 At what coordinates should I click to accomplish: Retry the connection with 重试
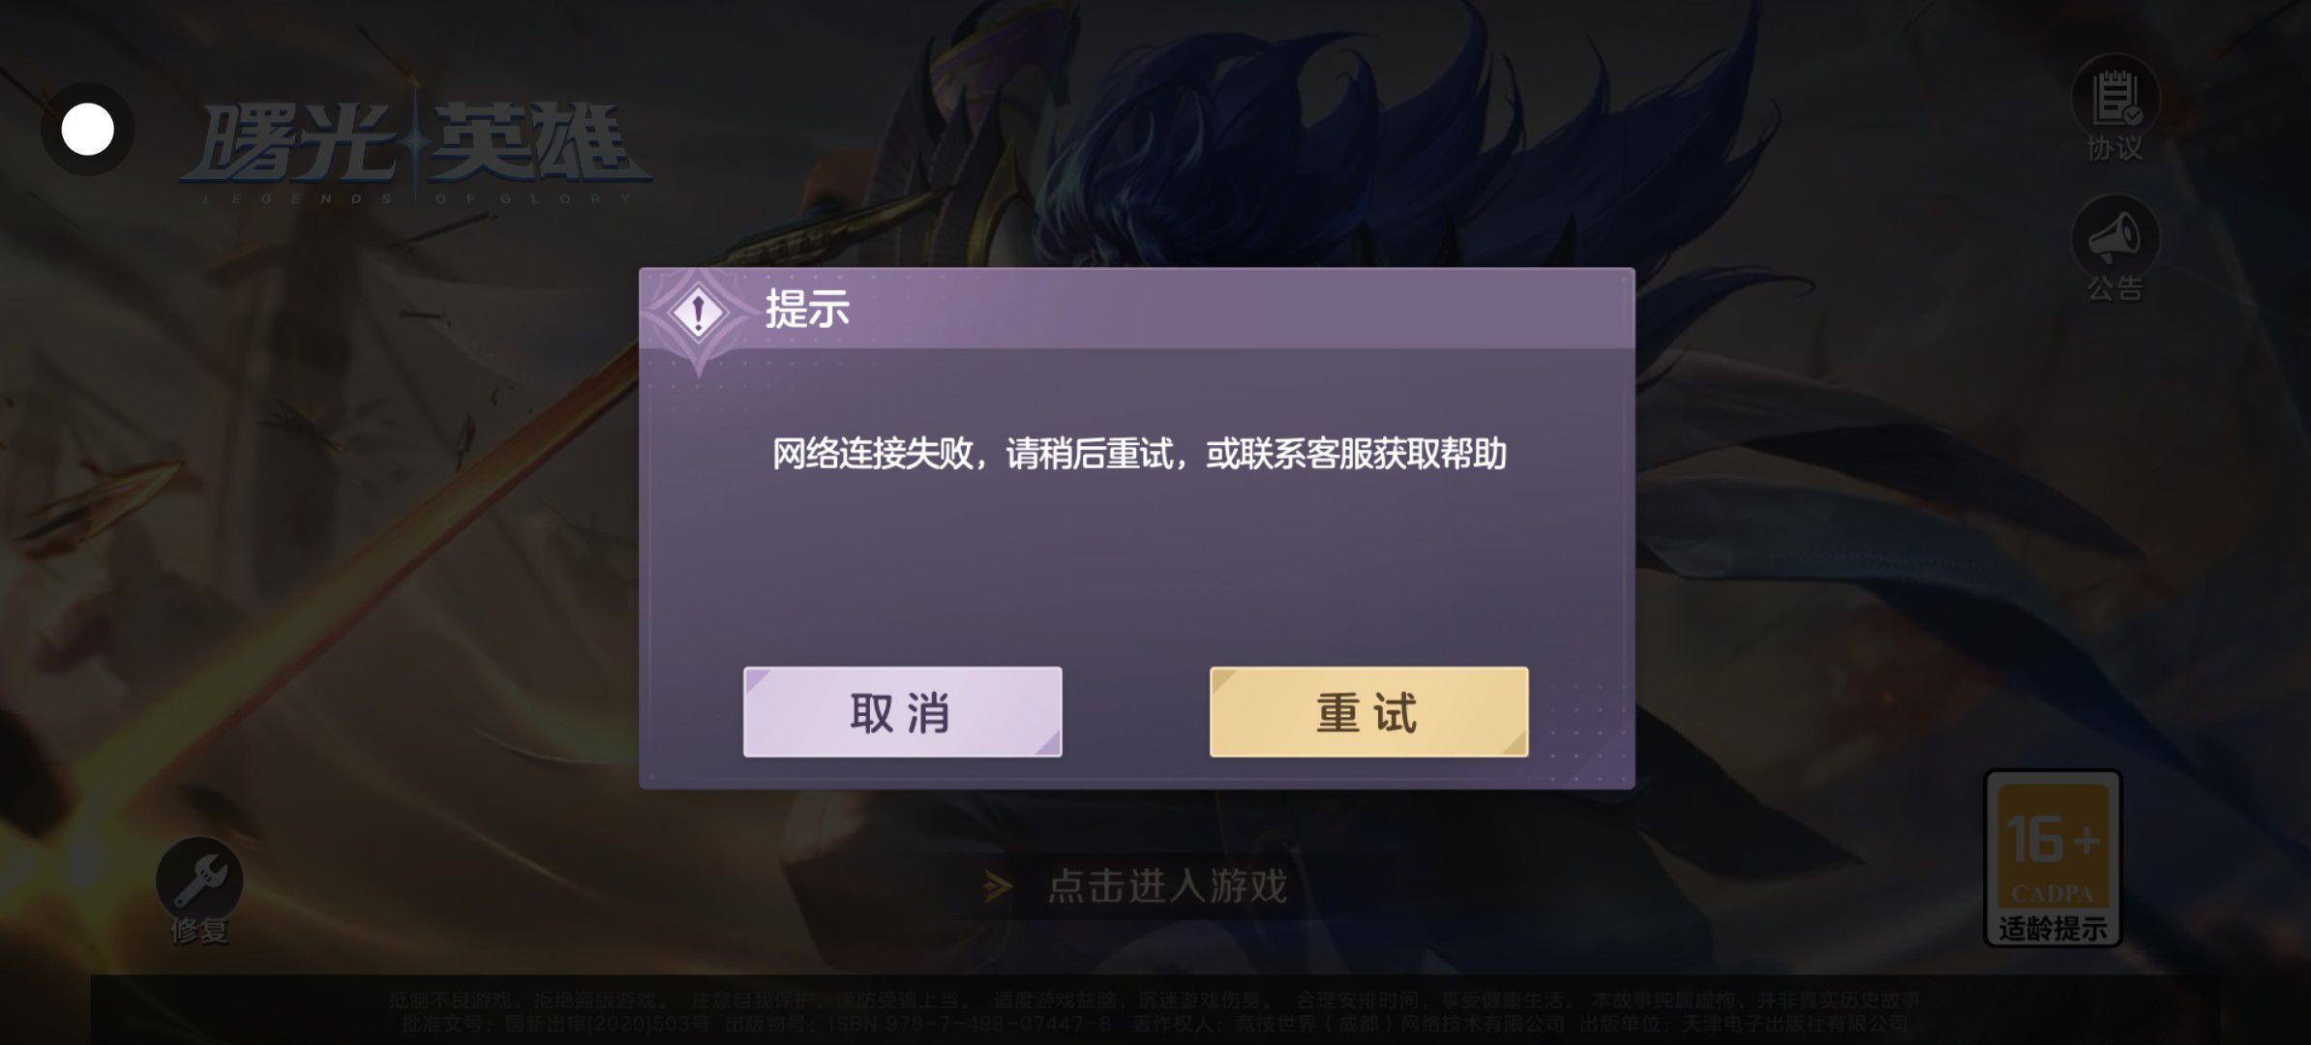pyautogui.click(x=1368, y=711)
